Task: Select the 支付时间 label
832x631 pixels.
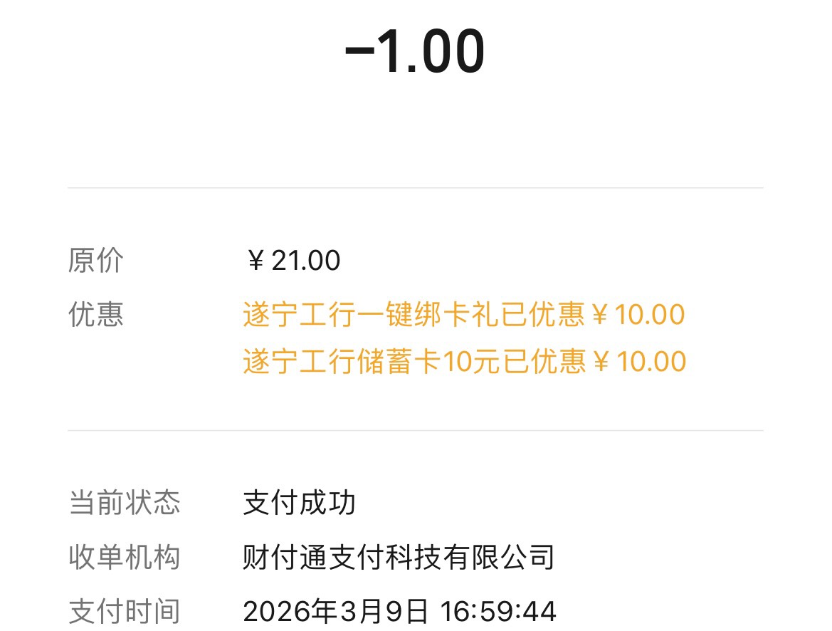Action: pos(125,611)
